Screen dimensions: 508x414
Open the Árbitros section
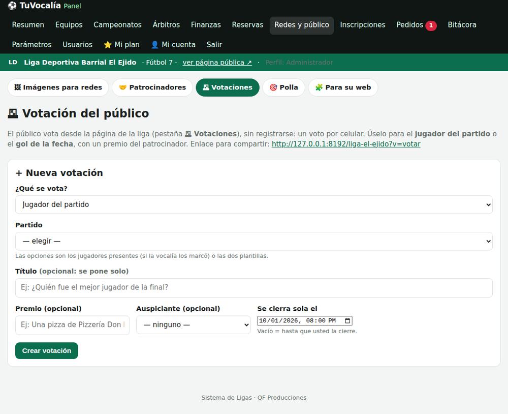pos(166,25)
